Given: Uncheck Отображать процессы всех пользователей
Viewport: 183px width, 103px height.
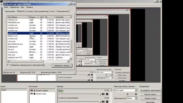Looking at the screenshot, I should click(8, 65).
